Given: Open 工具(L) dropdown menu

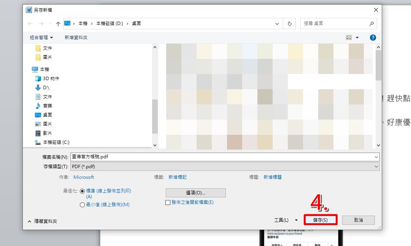Looking at the screenshot, I should [286, 220].
